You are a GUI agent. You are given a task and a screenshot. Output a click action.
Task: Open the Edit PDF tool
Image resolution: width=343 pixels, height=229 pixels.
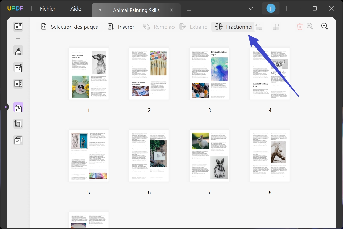pyautogui.click(x=18, y=67)
